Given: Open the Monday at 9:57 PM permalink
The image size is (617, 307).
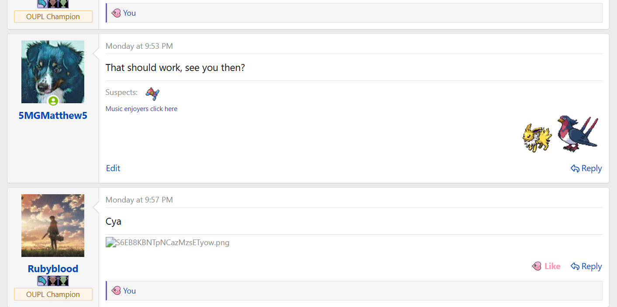Looking at the screenshot, I should (x=139, y=200).
